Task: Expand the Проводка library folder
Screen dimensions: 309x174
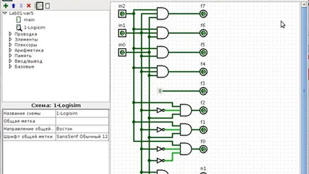Action: click(10, 34)
